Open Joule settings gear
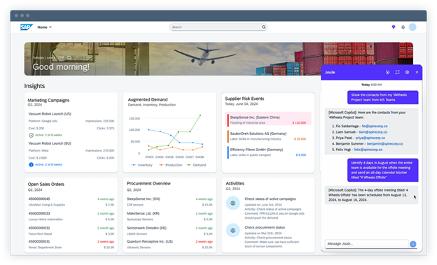 pos(407,72)
